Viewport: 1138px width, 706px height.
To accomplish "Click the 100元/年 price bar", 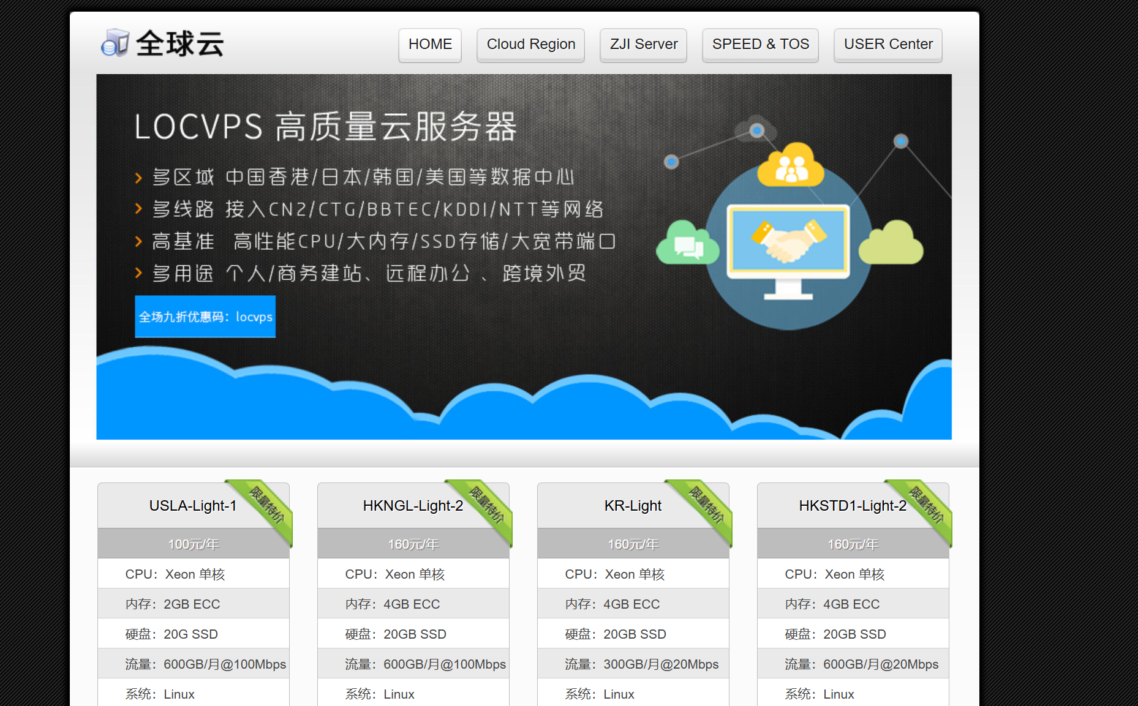I will [193, 544].
